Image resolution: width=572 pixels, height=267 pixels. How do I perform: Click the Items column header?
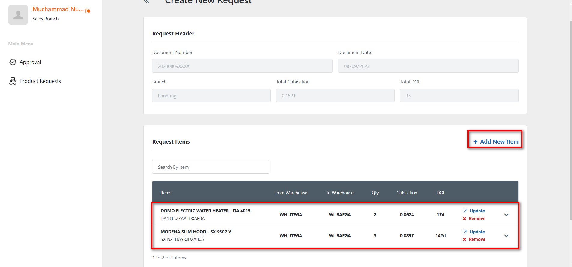point(166,193)
